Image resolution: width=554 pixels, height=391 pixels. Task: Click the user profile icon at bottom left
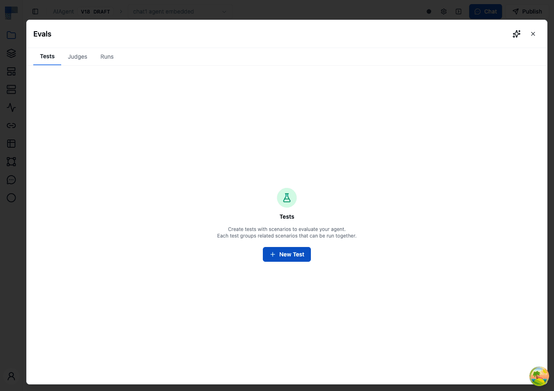11,376
